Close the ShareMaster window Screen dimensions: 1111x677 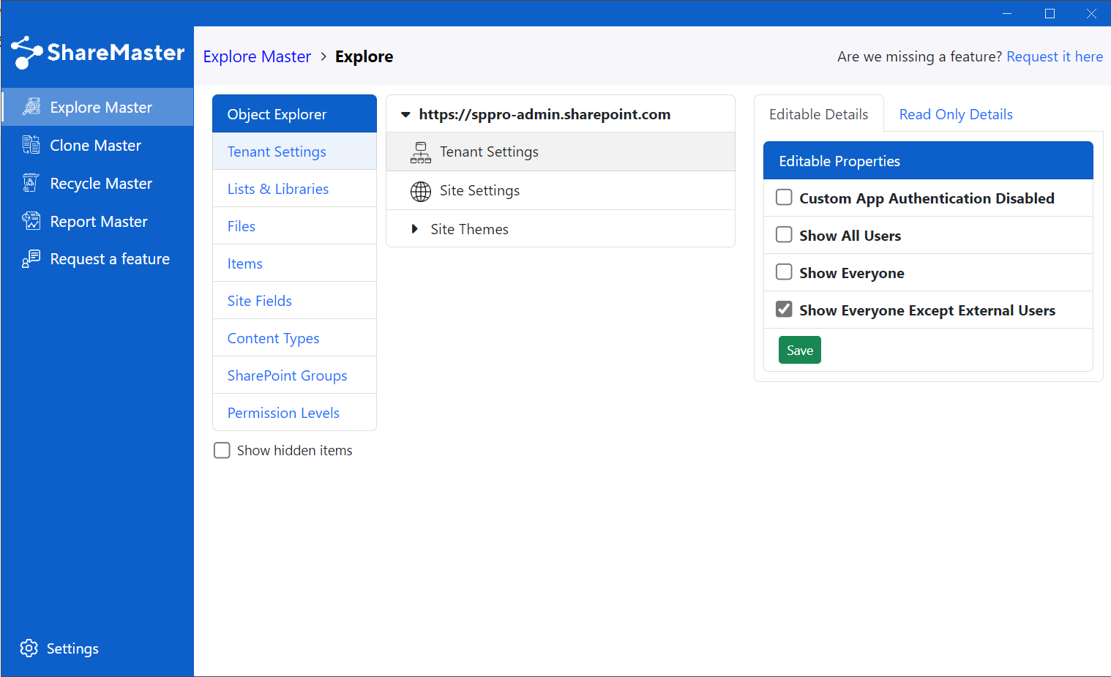coord(1091,13)
